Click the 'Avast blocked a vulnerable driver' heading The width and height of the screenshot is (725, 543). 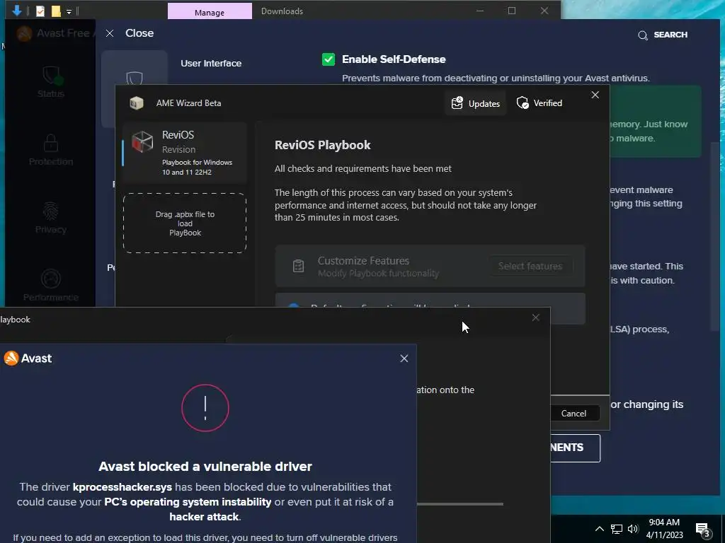tap(205, 467)
